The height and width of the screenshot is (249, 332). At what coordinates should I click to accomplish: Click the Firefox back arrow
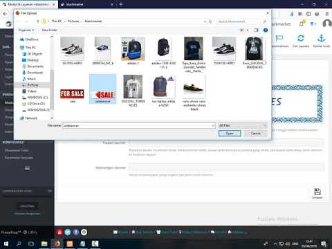click(x=5, y=14)
